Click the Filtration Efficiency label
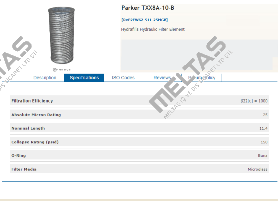278x201 pixels. pos(32,100)
